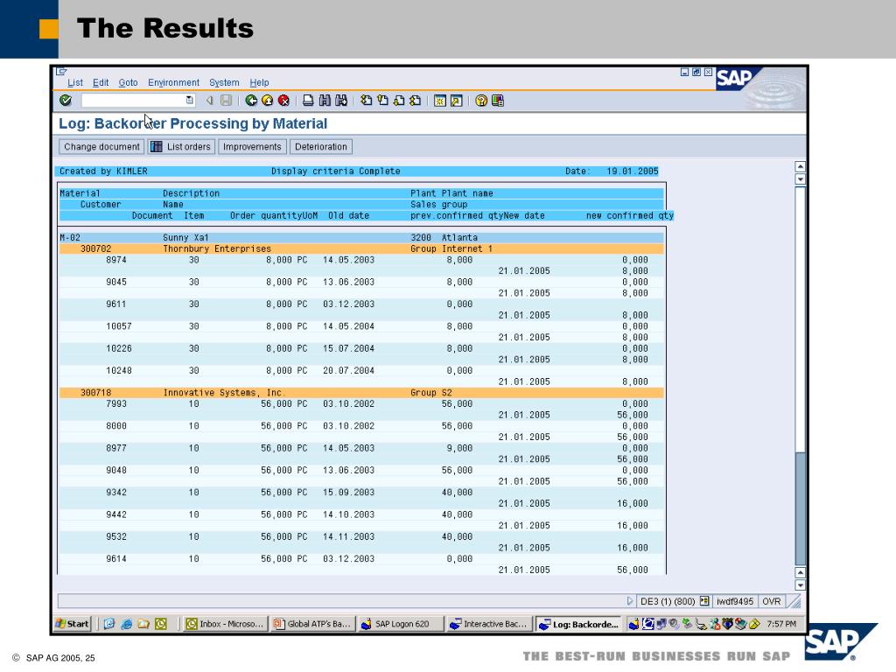Click the Find binoculars icon
The image size is (896, 672).
pyautogui.click(x=325, y=101)
